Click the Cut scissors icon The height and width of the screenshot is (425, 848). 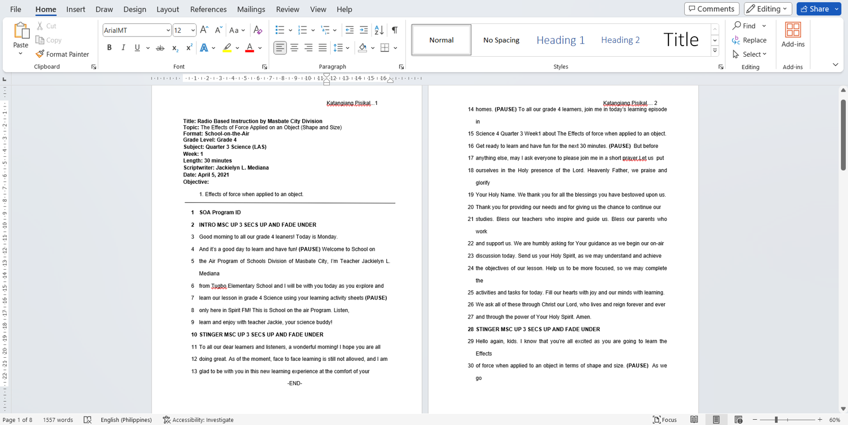coord(40,25)
